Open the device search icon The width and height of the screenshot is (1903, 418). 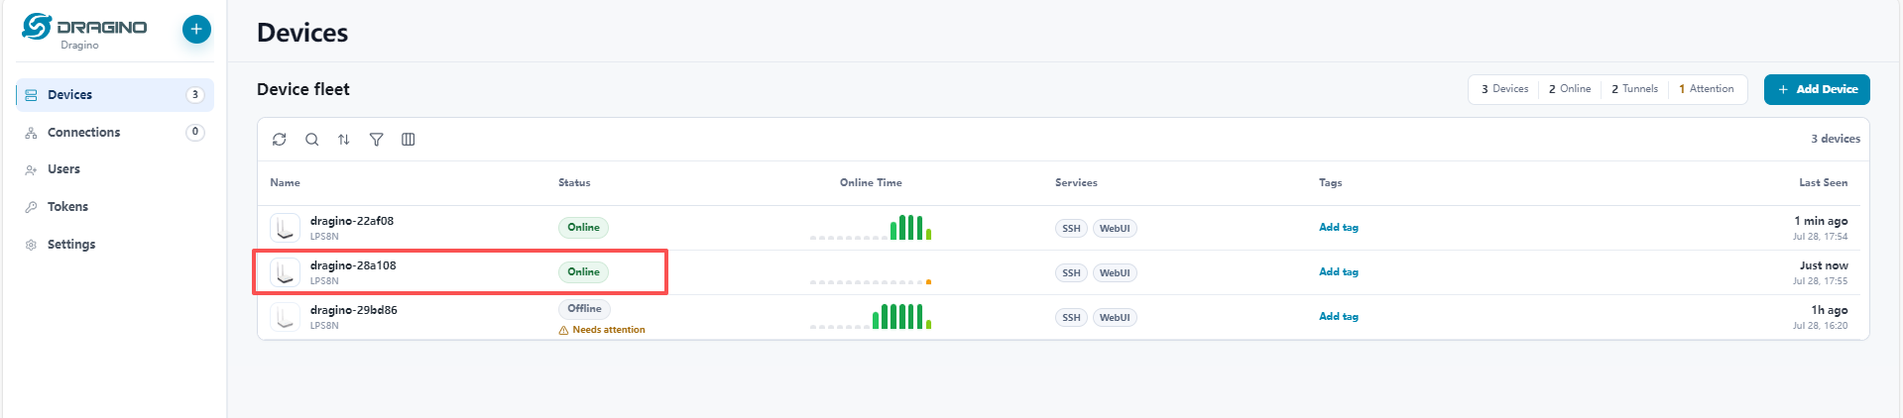click(311, 140)
